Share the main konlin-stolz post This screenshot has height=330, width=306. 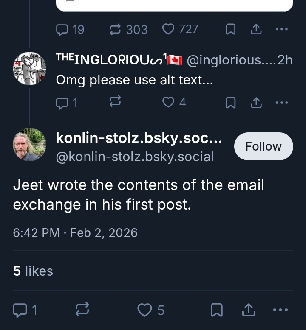pyautogui.click(x=248, y=310)
